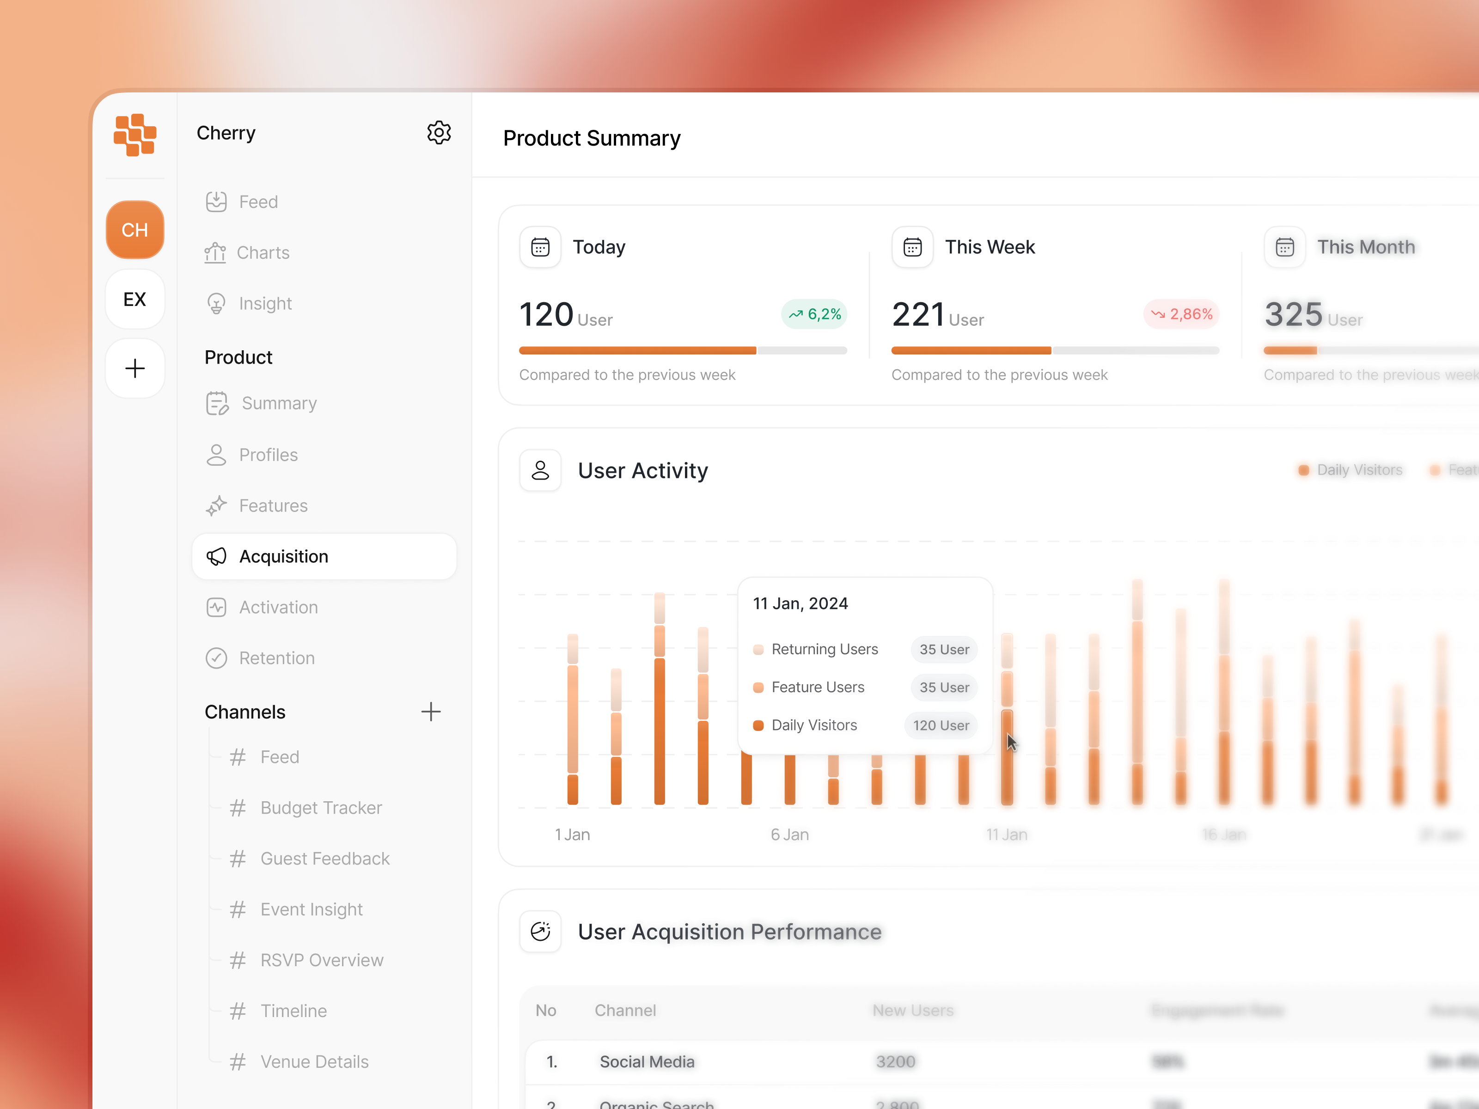Open Insight page
This screenshot has width=1479, height=1109.
(x=265, y=304)
